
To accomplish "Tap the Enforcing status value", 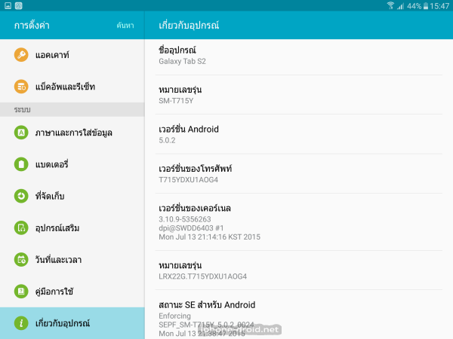I will tap(175, 316).
